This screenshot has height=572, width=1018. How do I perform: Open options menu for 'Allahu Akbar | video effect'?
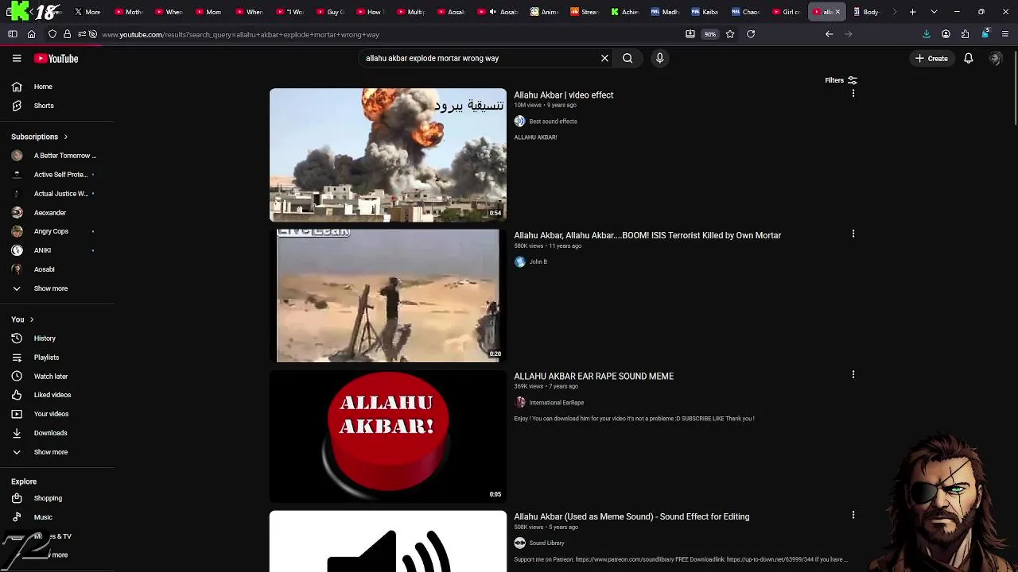click(x=853, y=94)
